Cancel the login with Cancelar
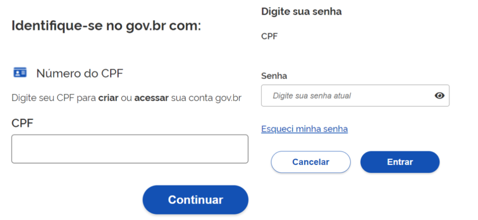Screen dimensions: 478x220 (x=310, y=162)
